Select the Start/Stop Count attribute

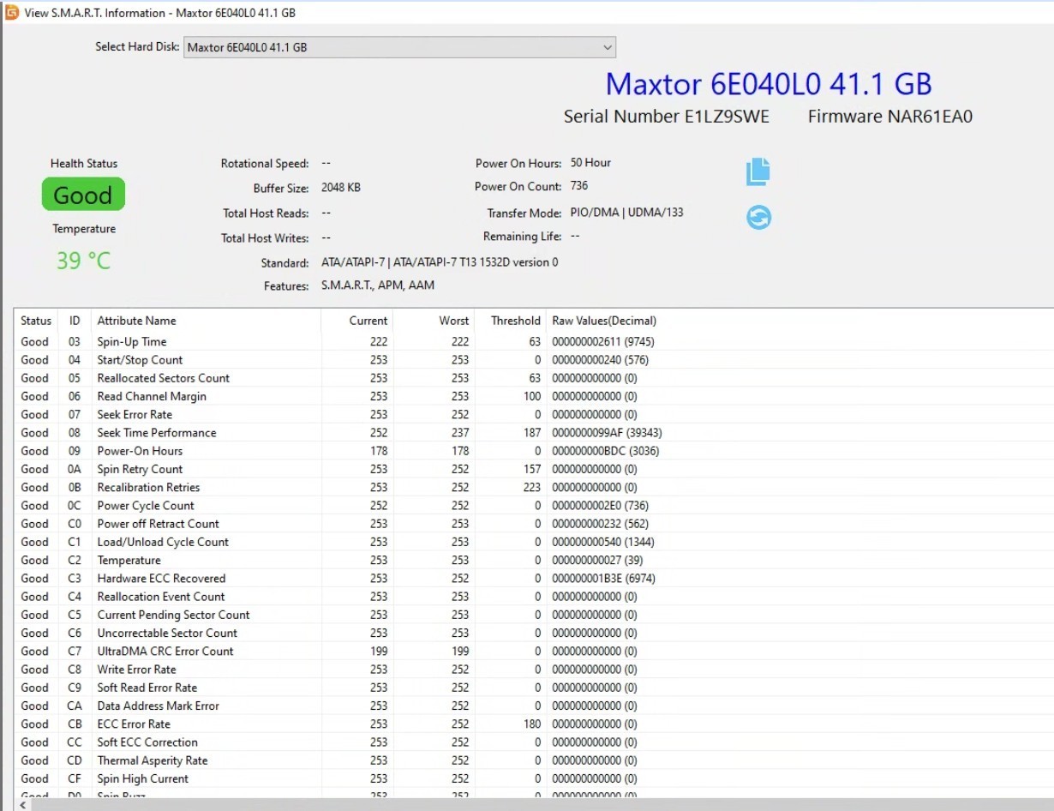point(535,360)
